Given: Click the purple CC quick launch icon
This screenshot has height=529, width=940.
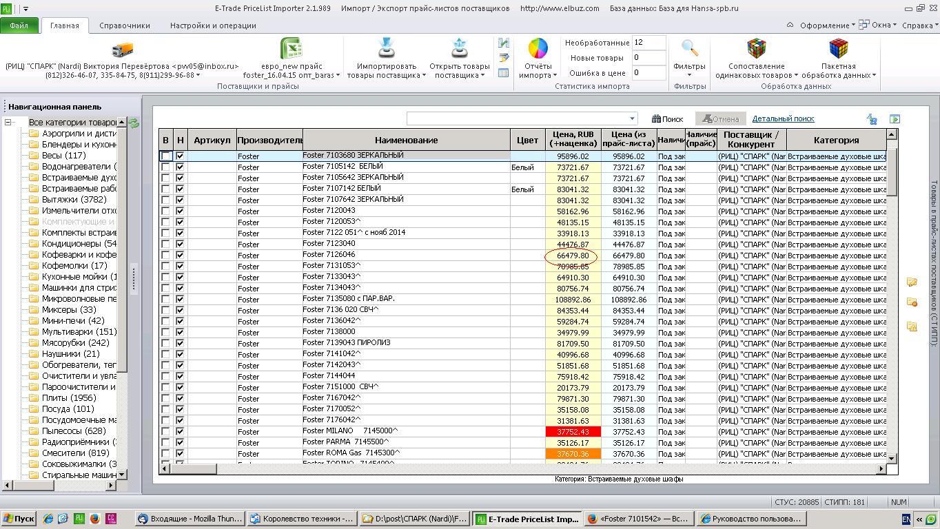Looking at the screenshot, I should [x=111, y=519].
